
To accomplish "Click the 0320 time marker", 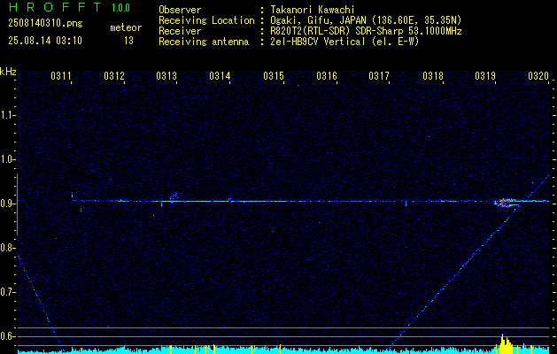I will tap(538, 75).
